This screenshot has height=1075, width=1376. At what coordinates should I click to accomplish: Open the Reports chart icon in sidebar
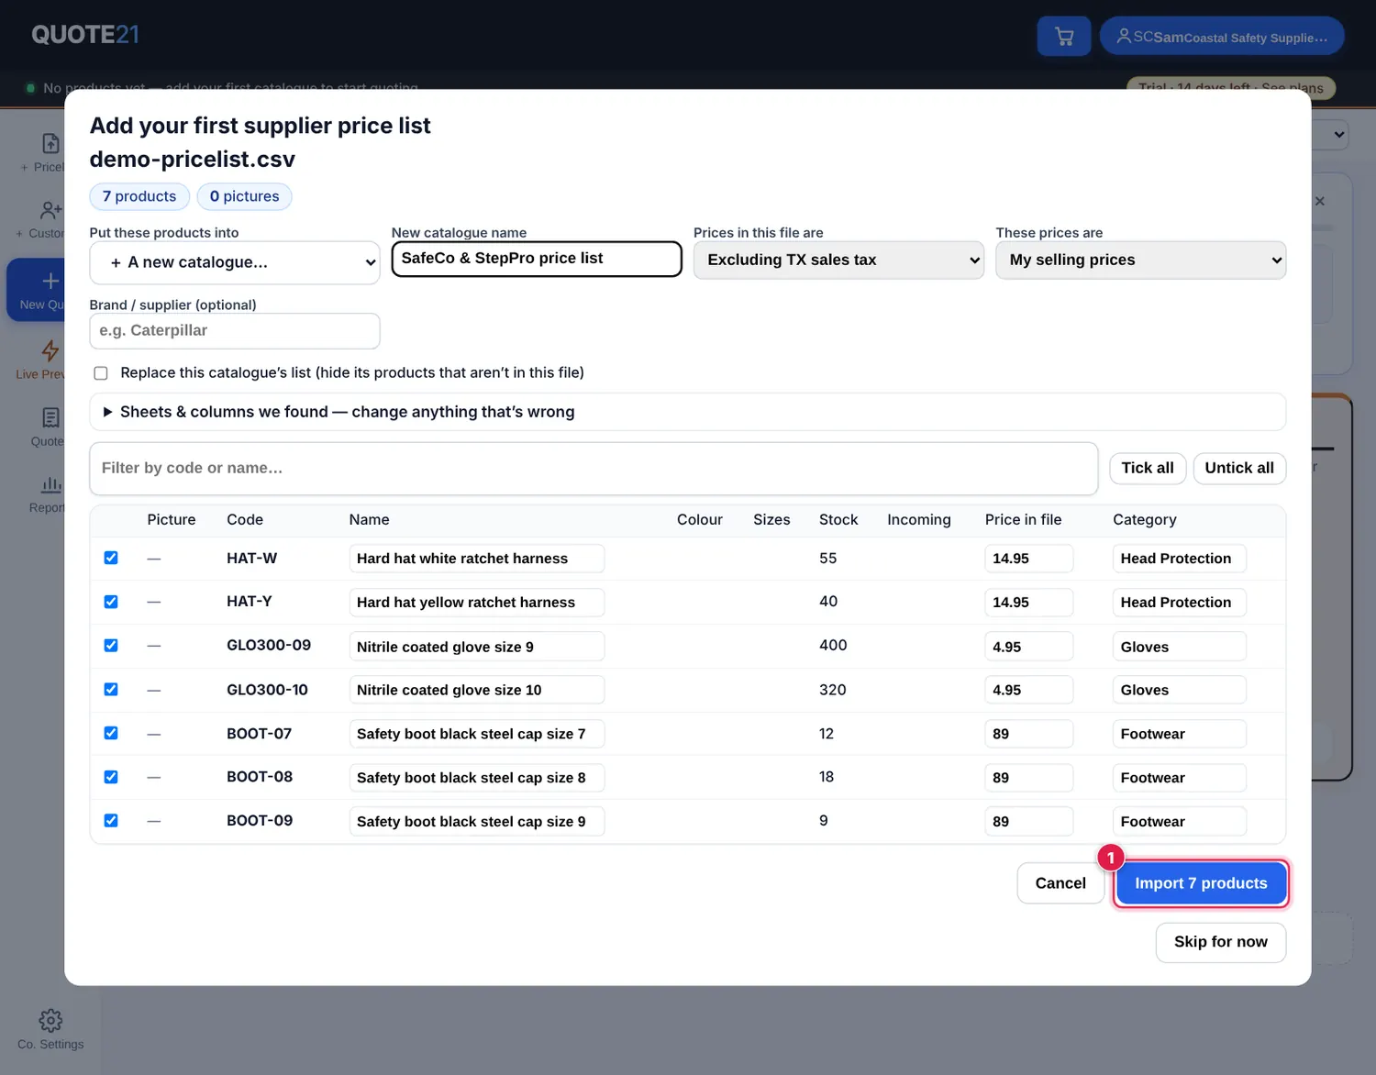point(50,484)
